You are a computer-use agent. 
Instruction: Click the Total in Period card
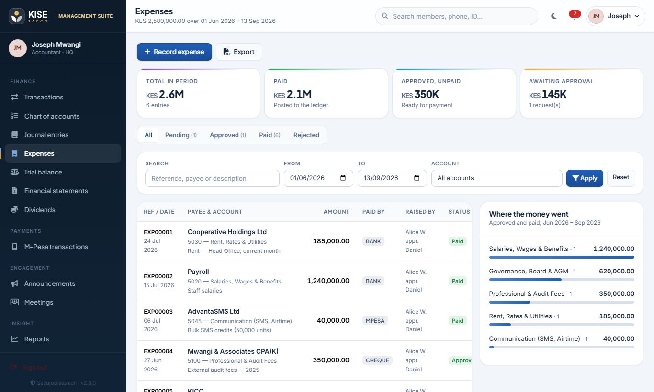pyautogui.click(x=199, y=93)
